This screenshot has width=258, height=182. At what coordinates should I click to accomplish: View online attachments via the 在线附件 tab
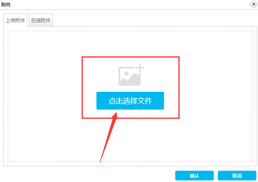click(x=41, y=20)
